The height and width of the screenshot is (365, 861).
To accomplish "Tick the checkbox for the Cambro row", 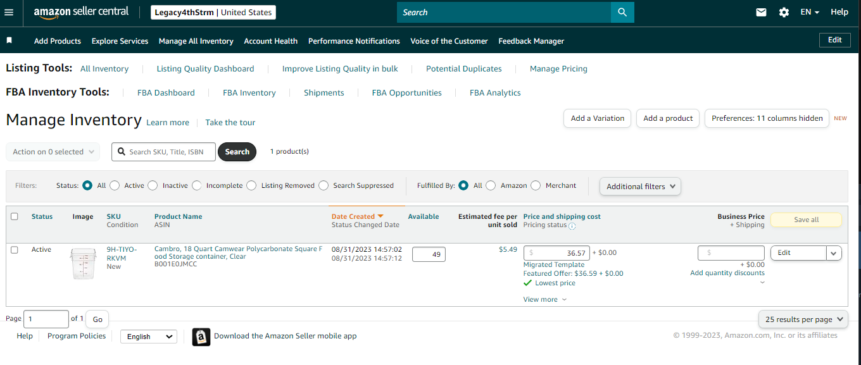I will coord(15,250).
